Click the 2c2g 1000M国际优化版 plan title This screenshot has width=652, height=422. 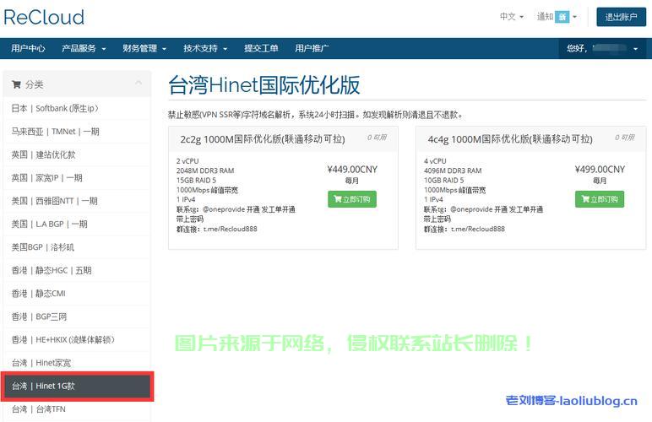click(x=263, y=139)
